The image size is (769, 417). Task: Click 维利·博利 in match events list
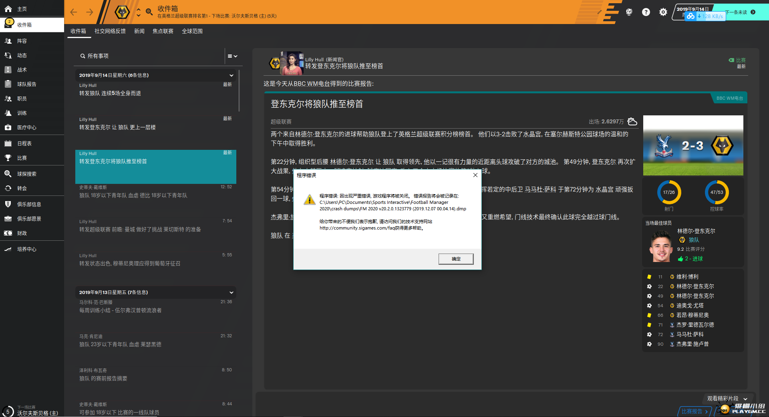[687, 277]
